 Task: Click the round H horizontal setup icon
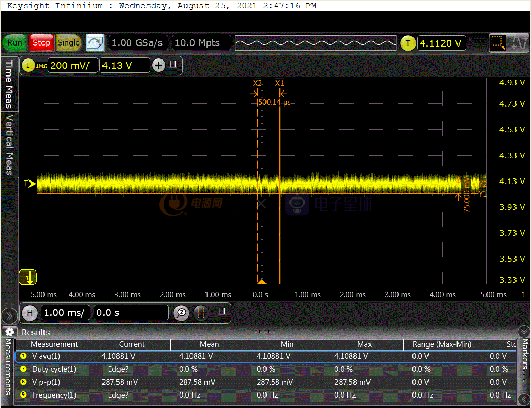[x=30, y=312]
